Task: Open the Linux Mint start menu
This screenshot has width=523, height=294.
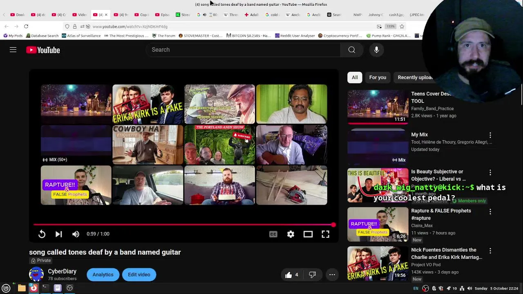Action: [6, 288]
